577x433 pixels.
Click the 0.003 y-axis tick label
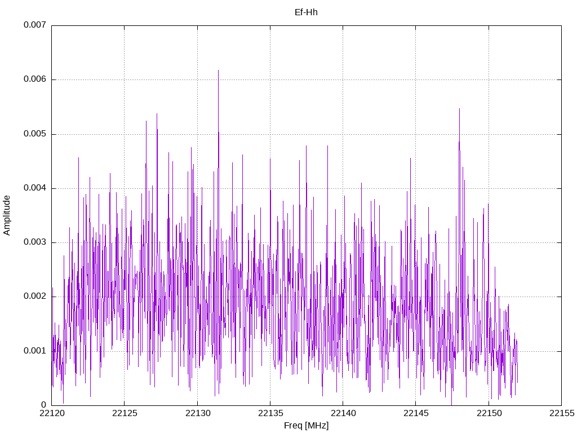click(x=35, y=242)
